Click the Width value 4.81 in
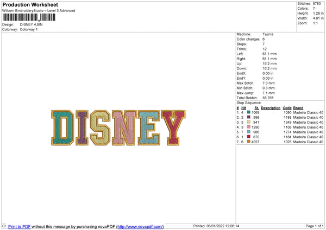 tap(318, 18)
